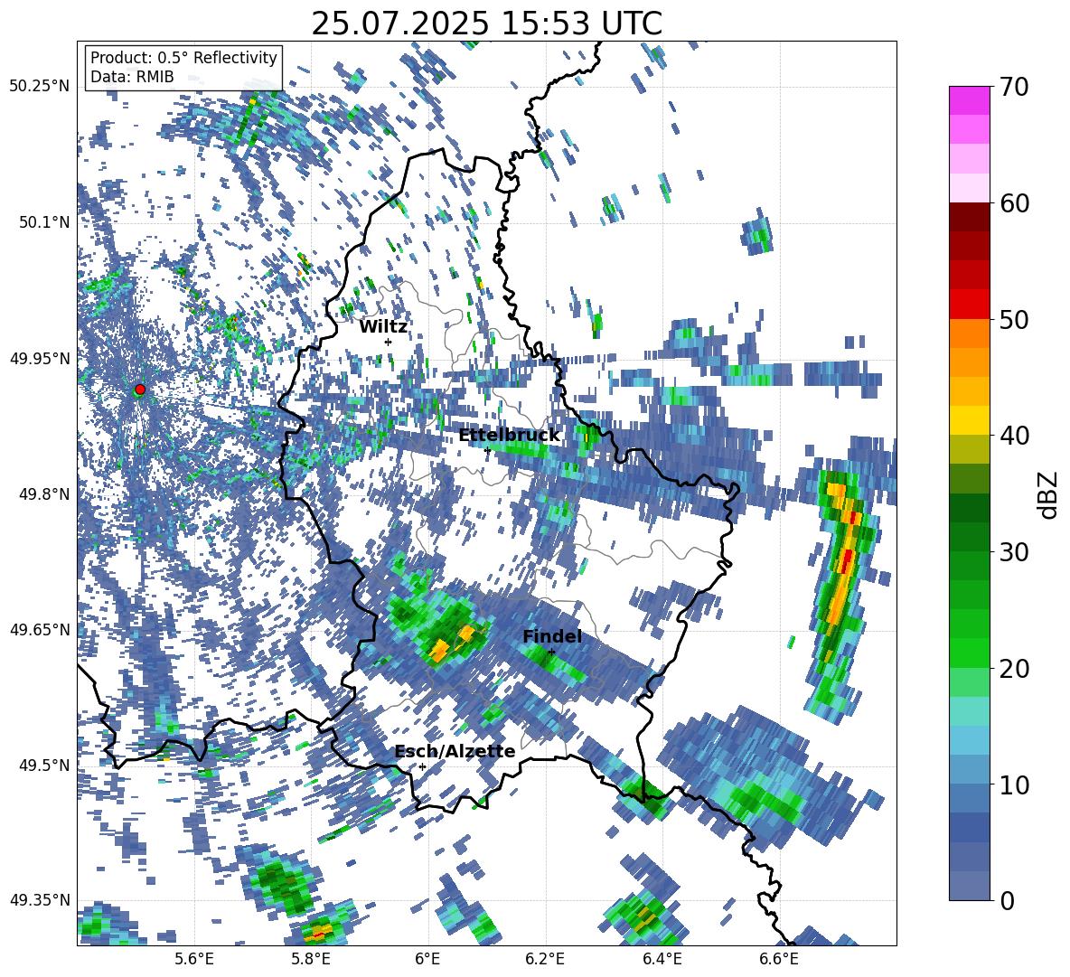1070x977 pixels.
Task: Click the 20 tick label on colorbar
Action: pos(1014,669)
